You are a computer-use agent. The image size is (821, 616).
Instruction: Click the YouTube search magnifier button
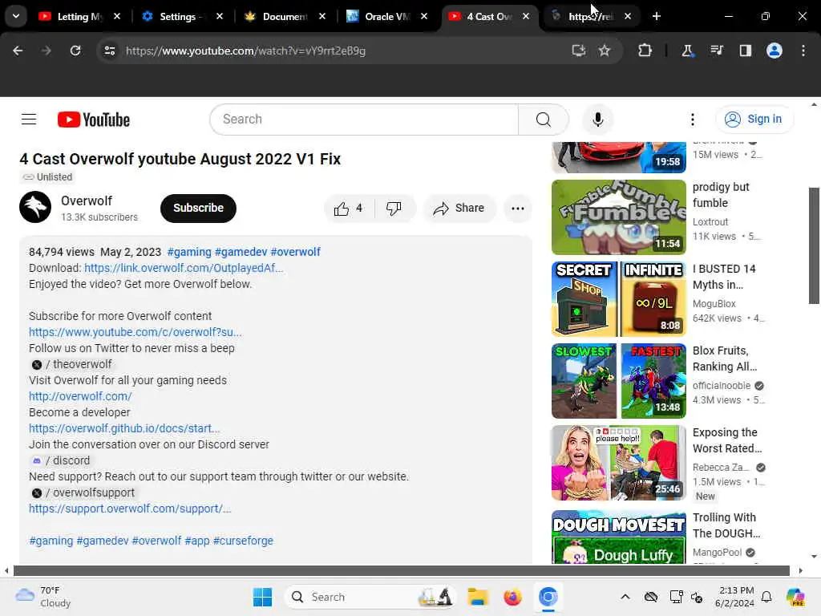(x=544, y=120)
